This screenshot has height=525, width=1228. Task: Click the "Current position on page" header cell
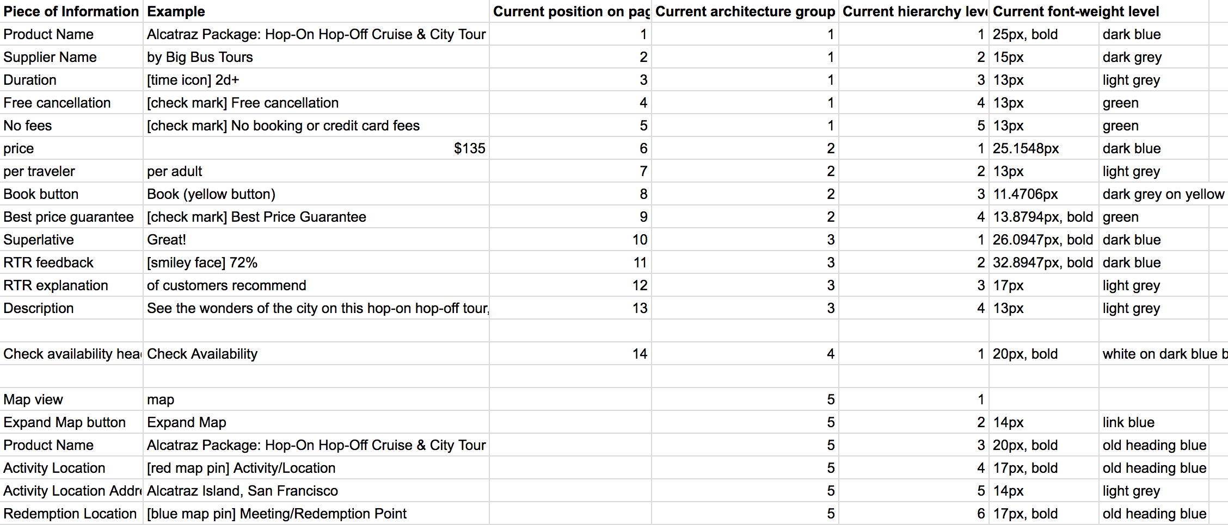point(570,11)
